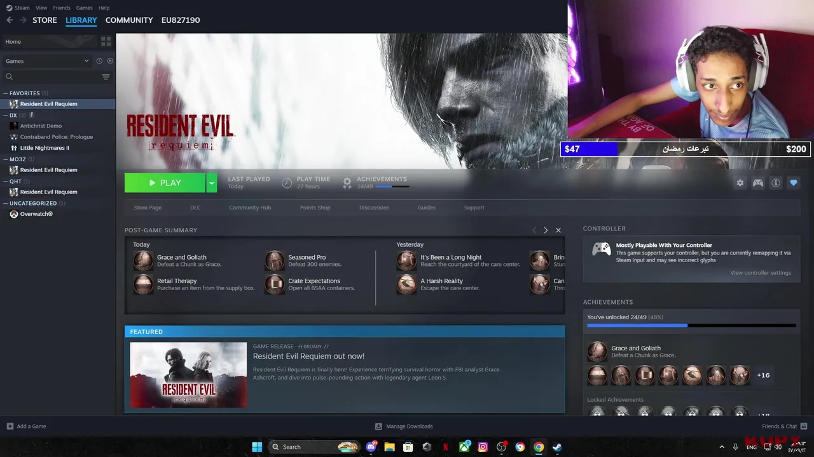The width and height of the screenshot is (814, 457).
Task: Go forward with the navigation arrow
Action: [23, 20]
